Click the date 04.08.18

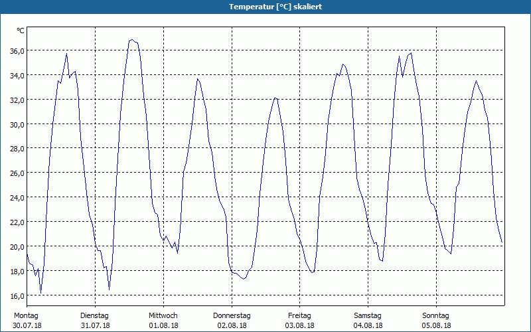[x=368, y=325]
